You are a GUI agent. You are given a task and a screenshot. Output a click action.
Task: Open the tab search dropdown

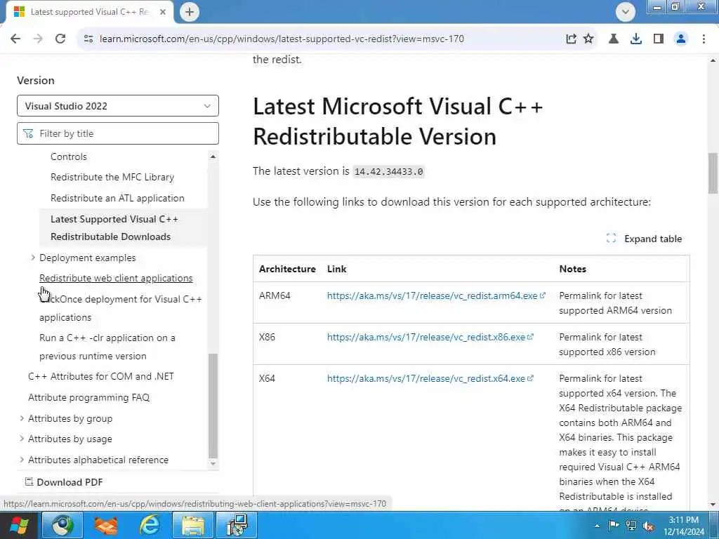(626, 12)
